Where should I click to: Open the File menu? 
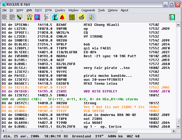click(4, 10)
